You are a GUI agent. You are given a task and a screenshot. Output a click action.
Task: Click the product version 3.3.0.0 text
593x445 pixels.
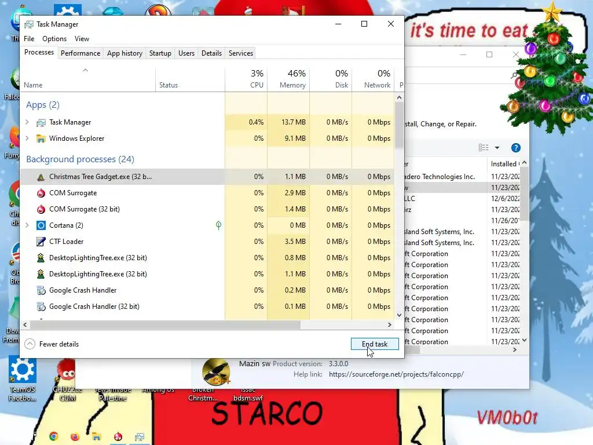pyautogui.click(x=338, y=364)
